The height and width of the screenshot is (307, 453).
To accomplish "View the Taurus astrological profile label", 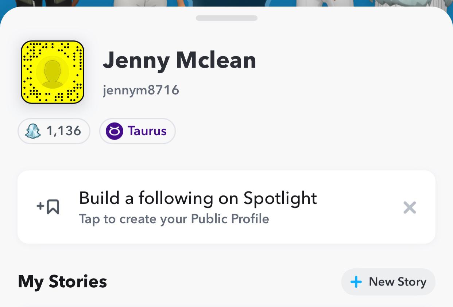I will pyautogui.click(x=147, y=131).
